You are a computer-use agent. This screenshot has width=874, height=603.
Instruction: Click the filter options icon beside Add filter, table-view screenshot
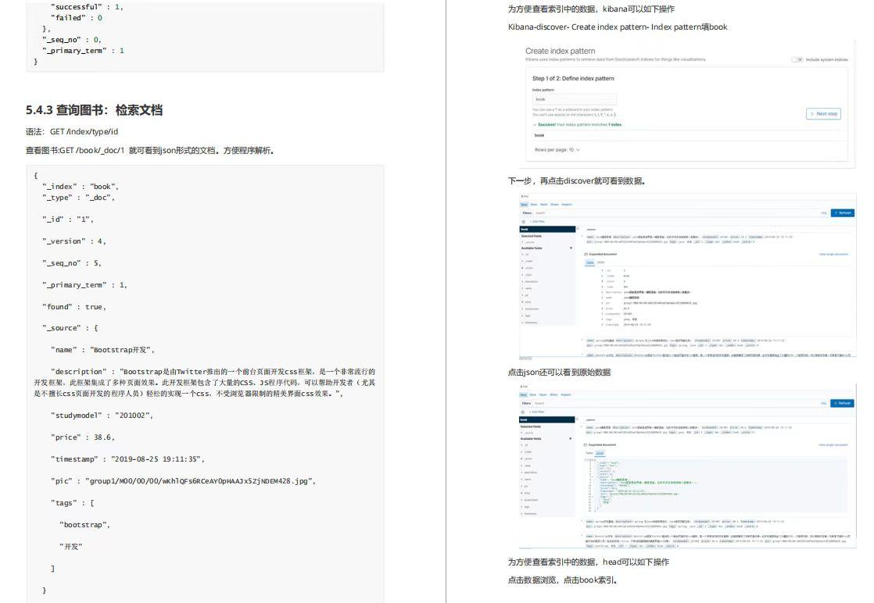pos(523,222)
